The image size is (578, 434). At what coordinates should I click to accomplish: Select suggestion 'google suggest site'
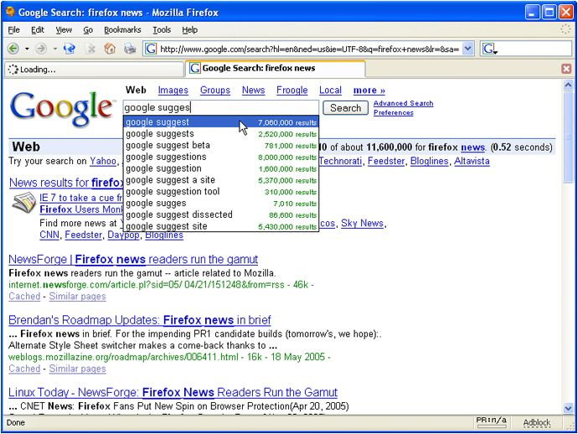coord(221,226)
